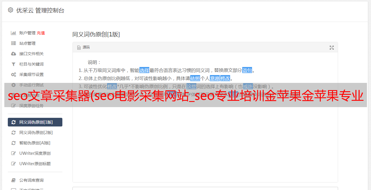Switch editor to 源码 source view
This screenshot has width=371, height=190.
point(83,47)
